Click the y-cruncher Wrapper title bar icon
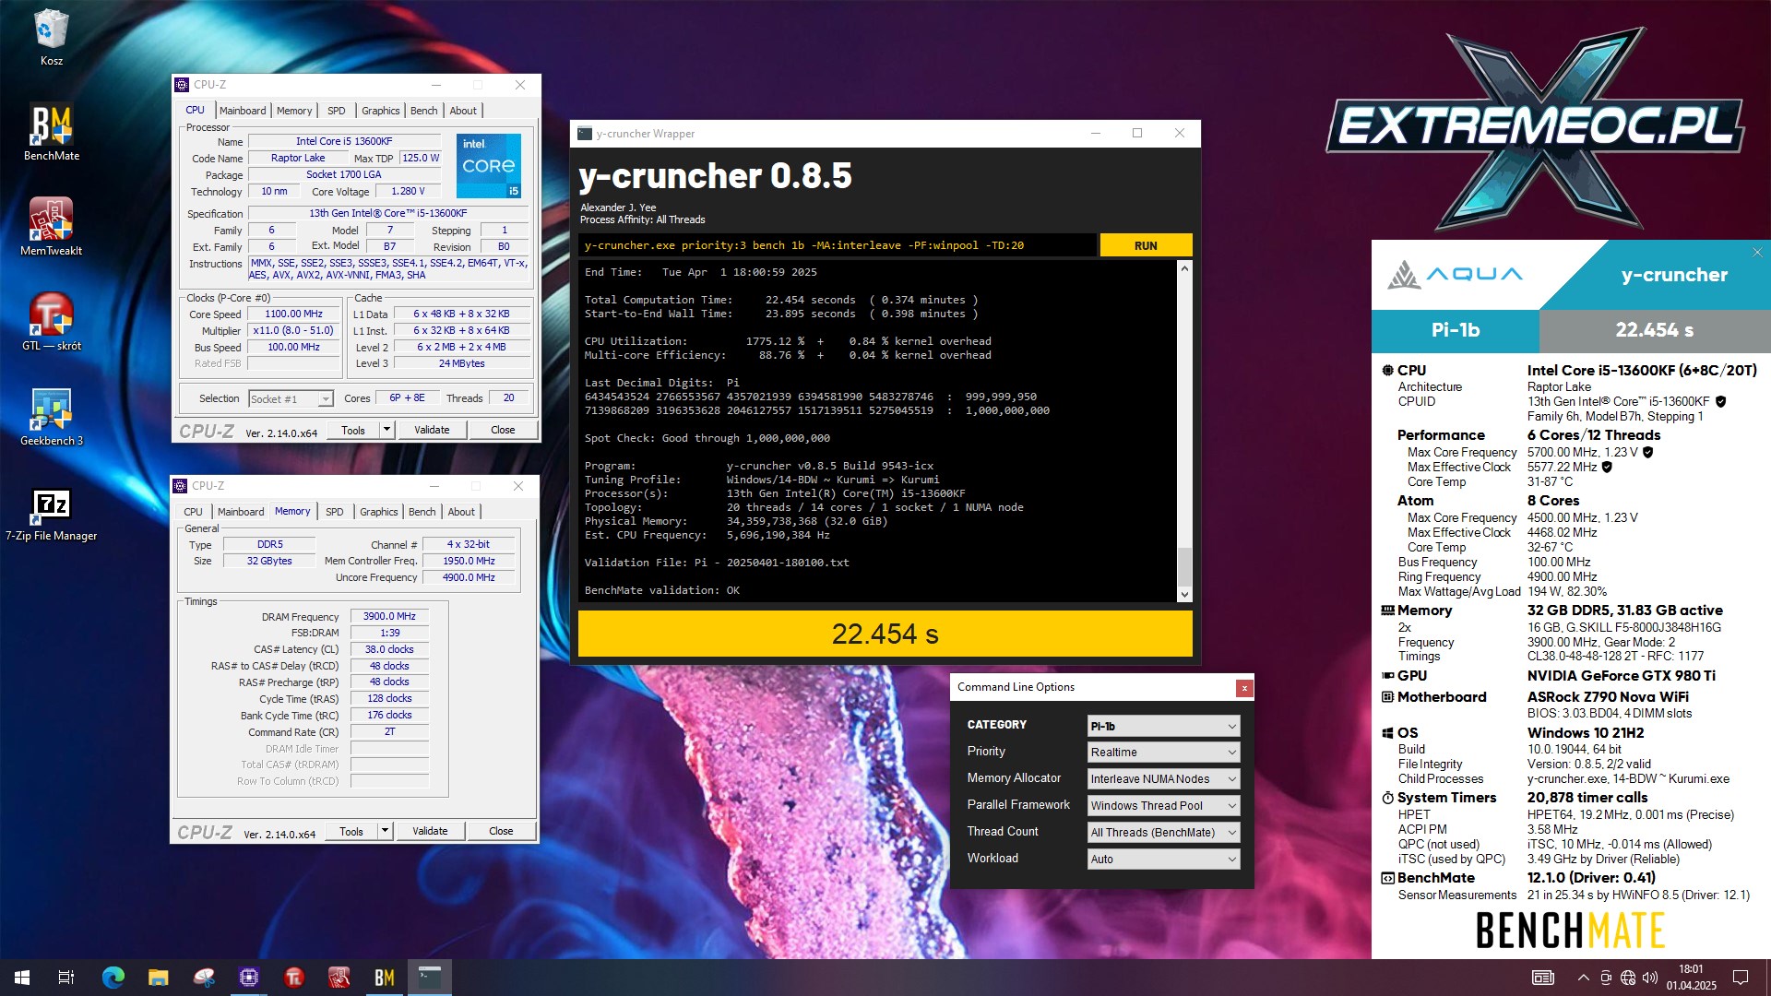 coord(585,134)
